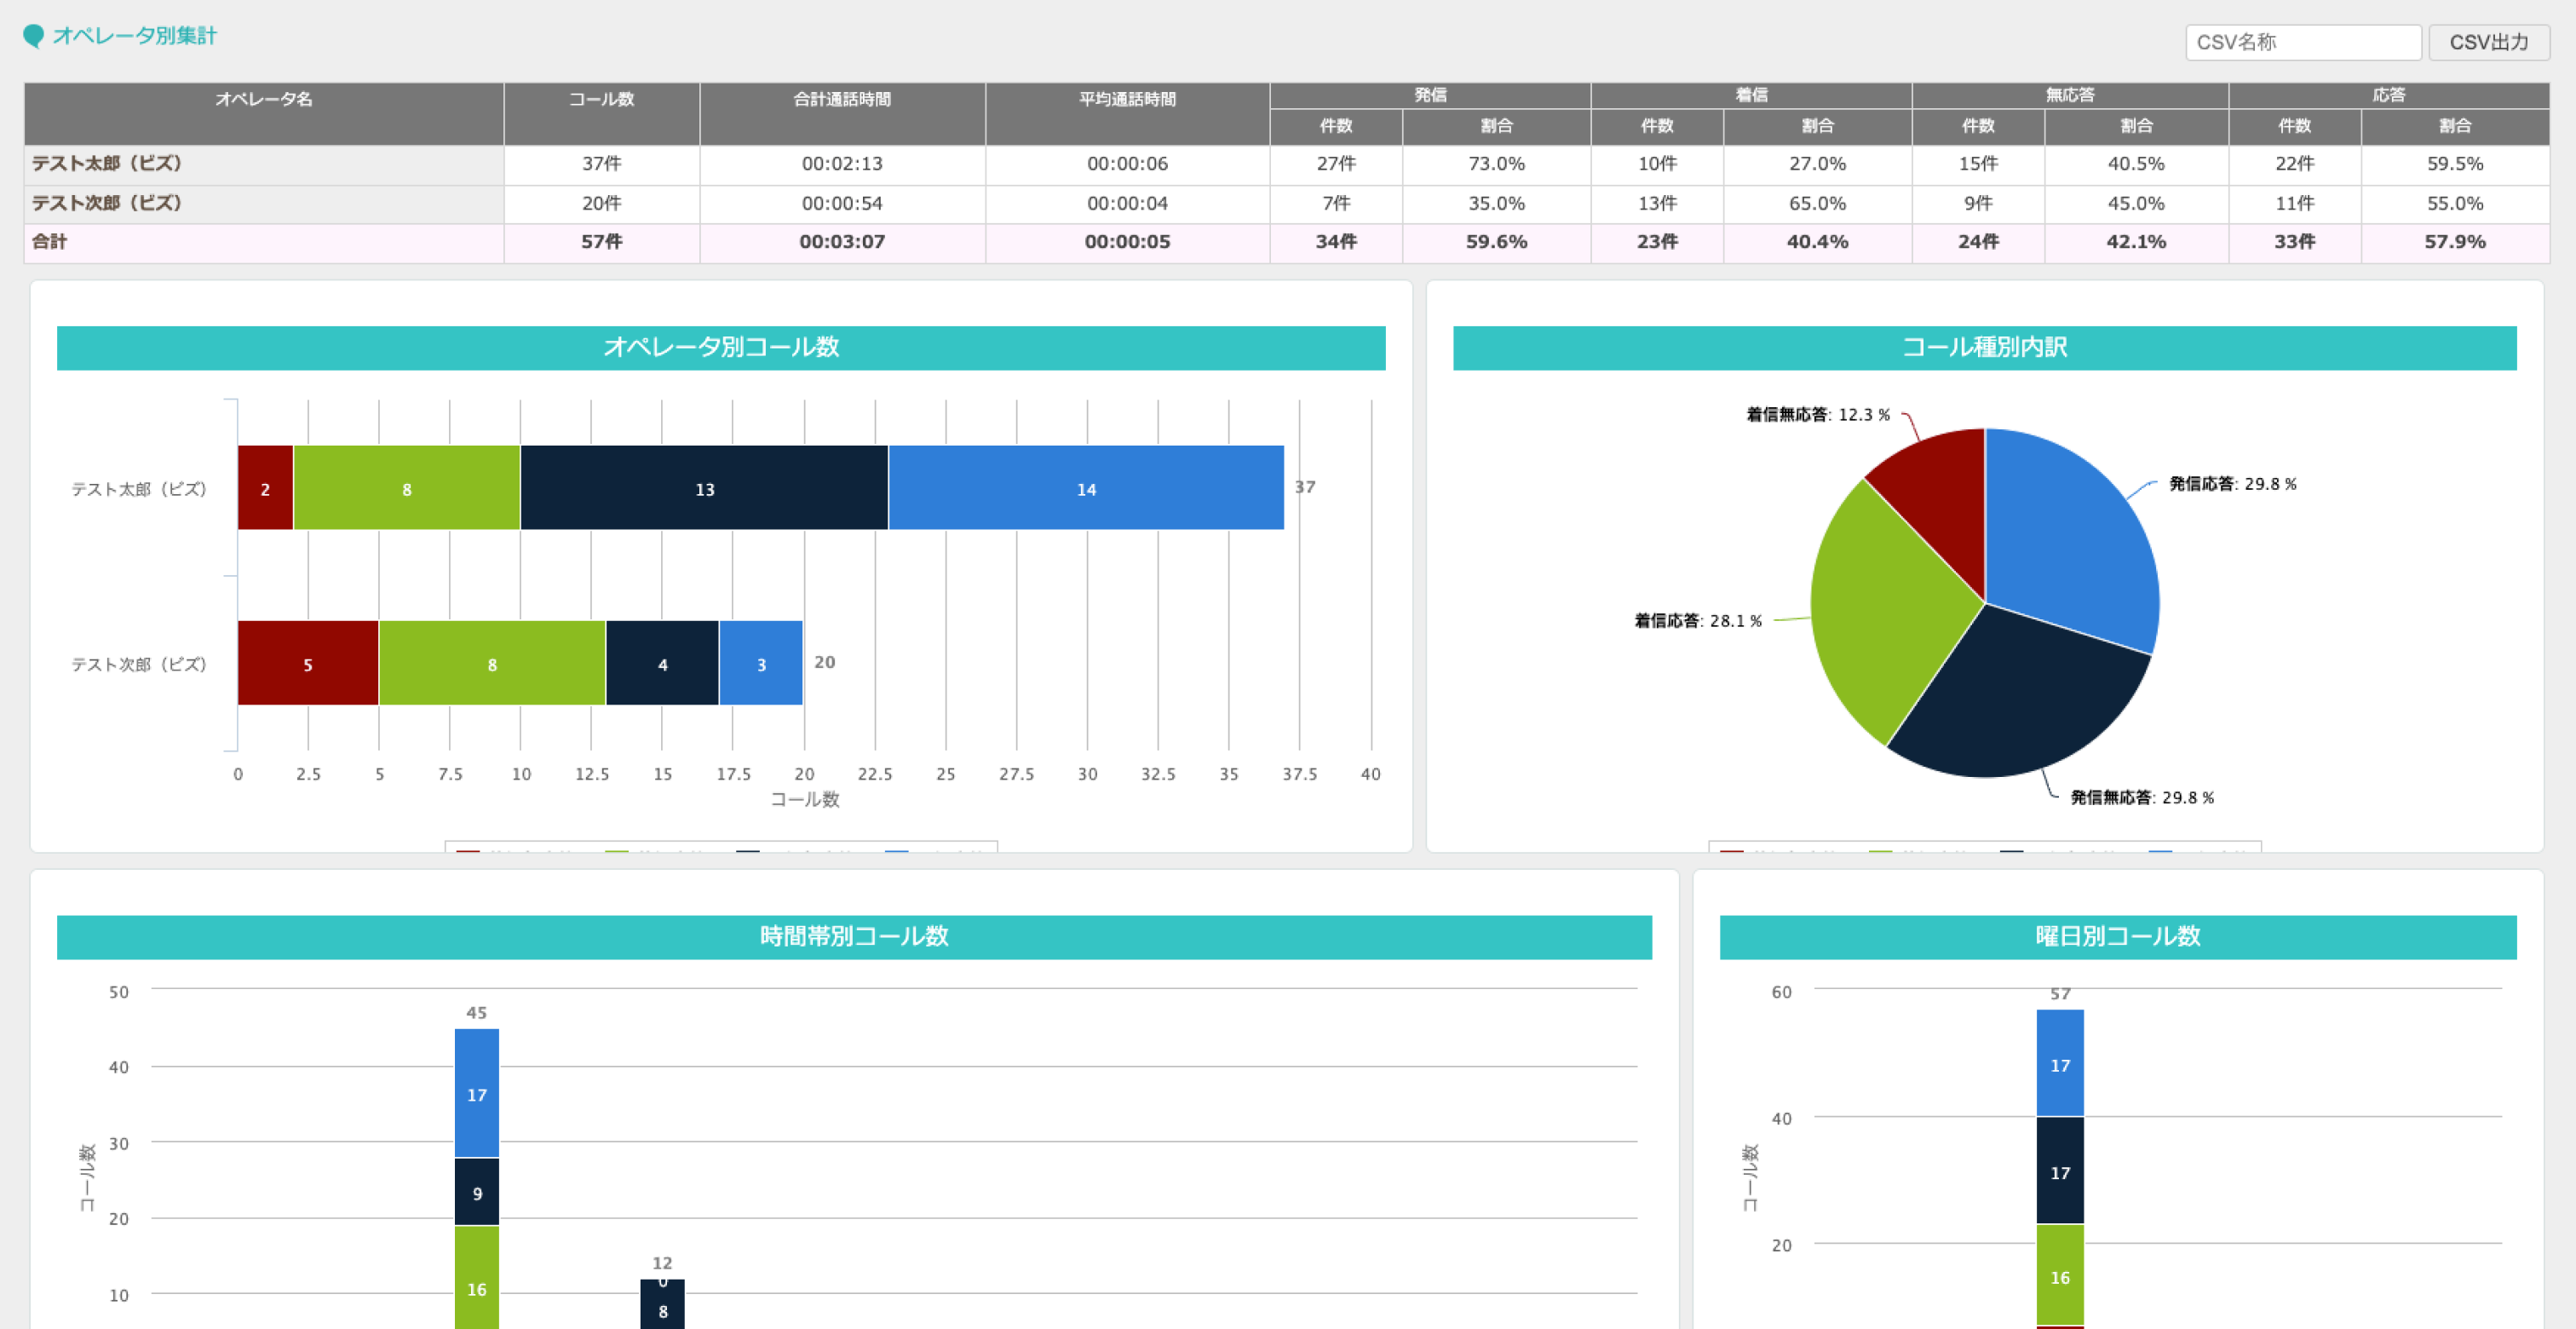2576x1329 pixels.
Task: Focus the CSV名称 input field
Action: 2303,42
